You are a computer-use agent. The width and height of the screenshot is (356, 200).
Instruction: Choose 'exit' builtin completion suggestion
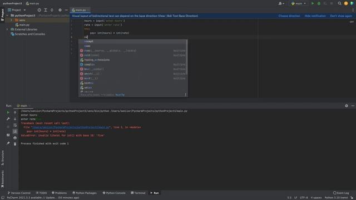pos(133,56)
